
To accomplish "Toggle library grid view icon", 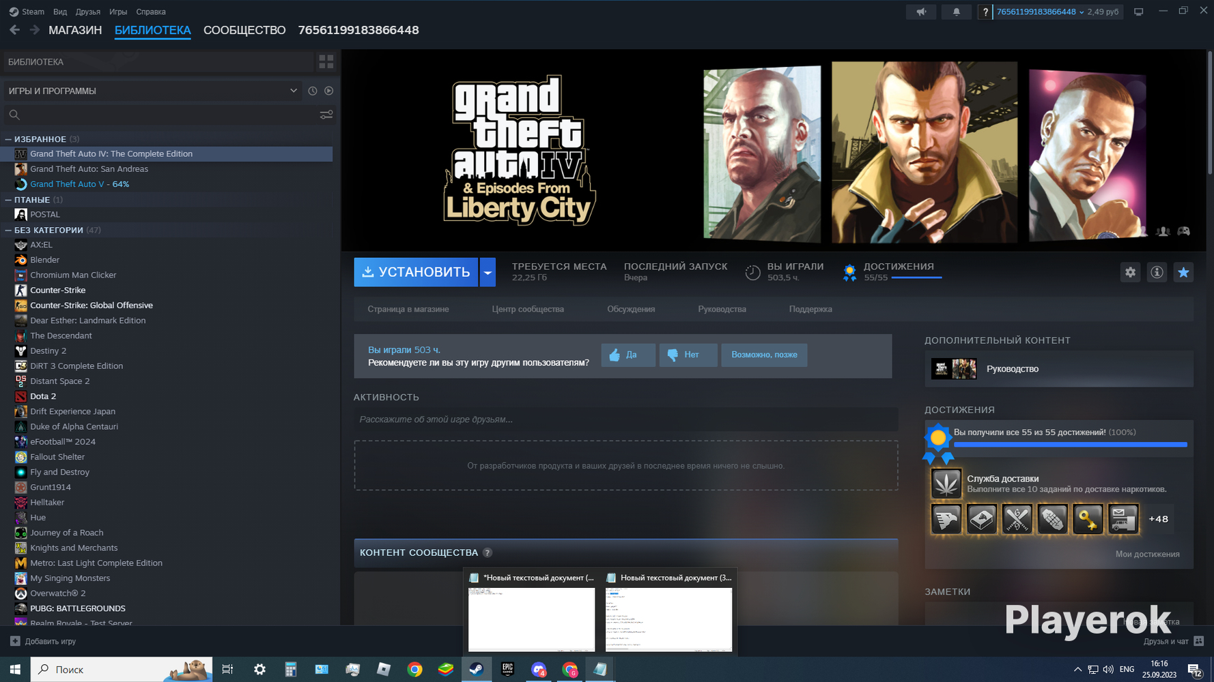I will pyautogui.click(x=326, y=61).
